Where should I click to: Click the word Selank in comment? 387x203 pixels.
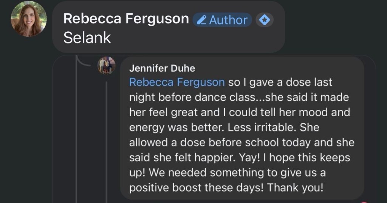click(x=87, y=37)
